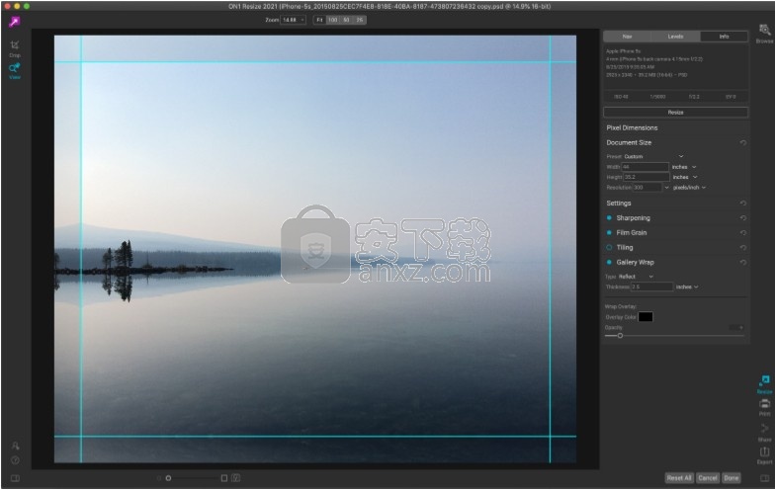The image size is (775, 491).
Task: Enable Tiling toggle
Action: click(609, 247)
